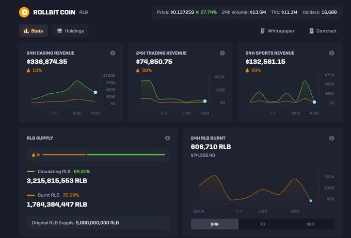Click the TVL $11.1M value
351x238 pixels.
coord(289,12)
